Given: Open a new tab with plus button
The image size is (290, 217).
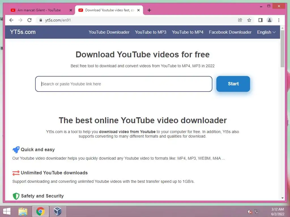Looking at the screenshot, I should pos(149,10).
